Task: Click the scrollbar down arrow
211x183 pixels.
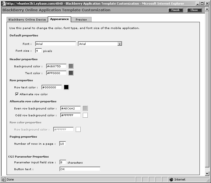Action: pyautogui.click(x=207, y=174)
